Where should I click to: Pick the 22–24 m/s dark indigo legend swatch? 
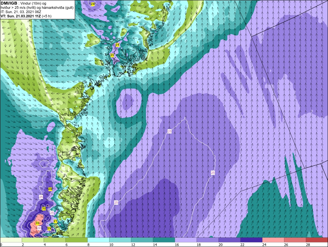[251, 240]
